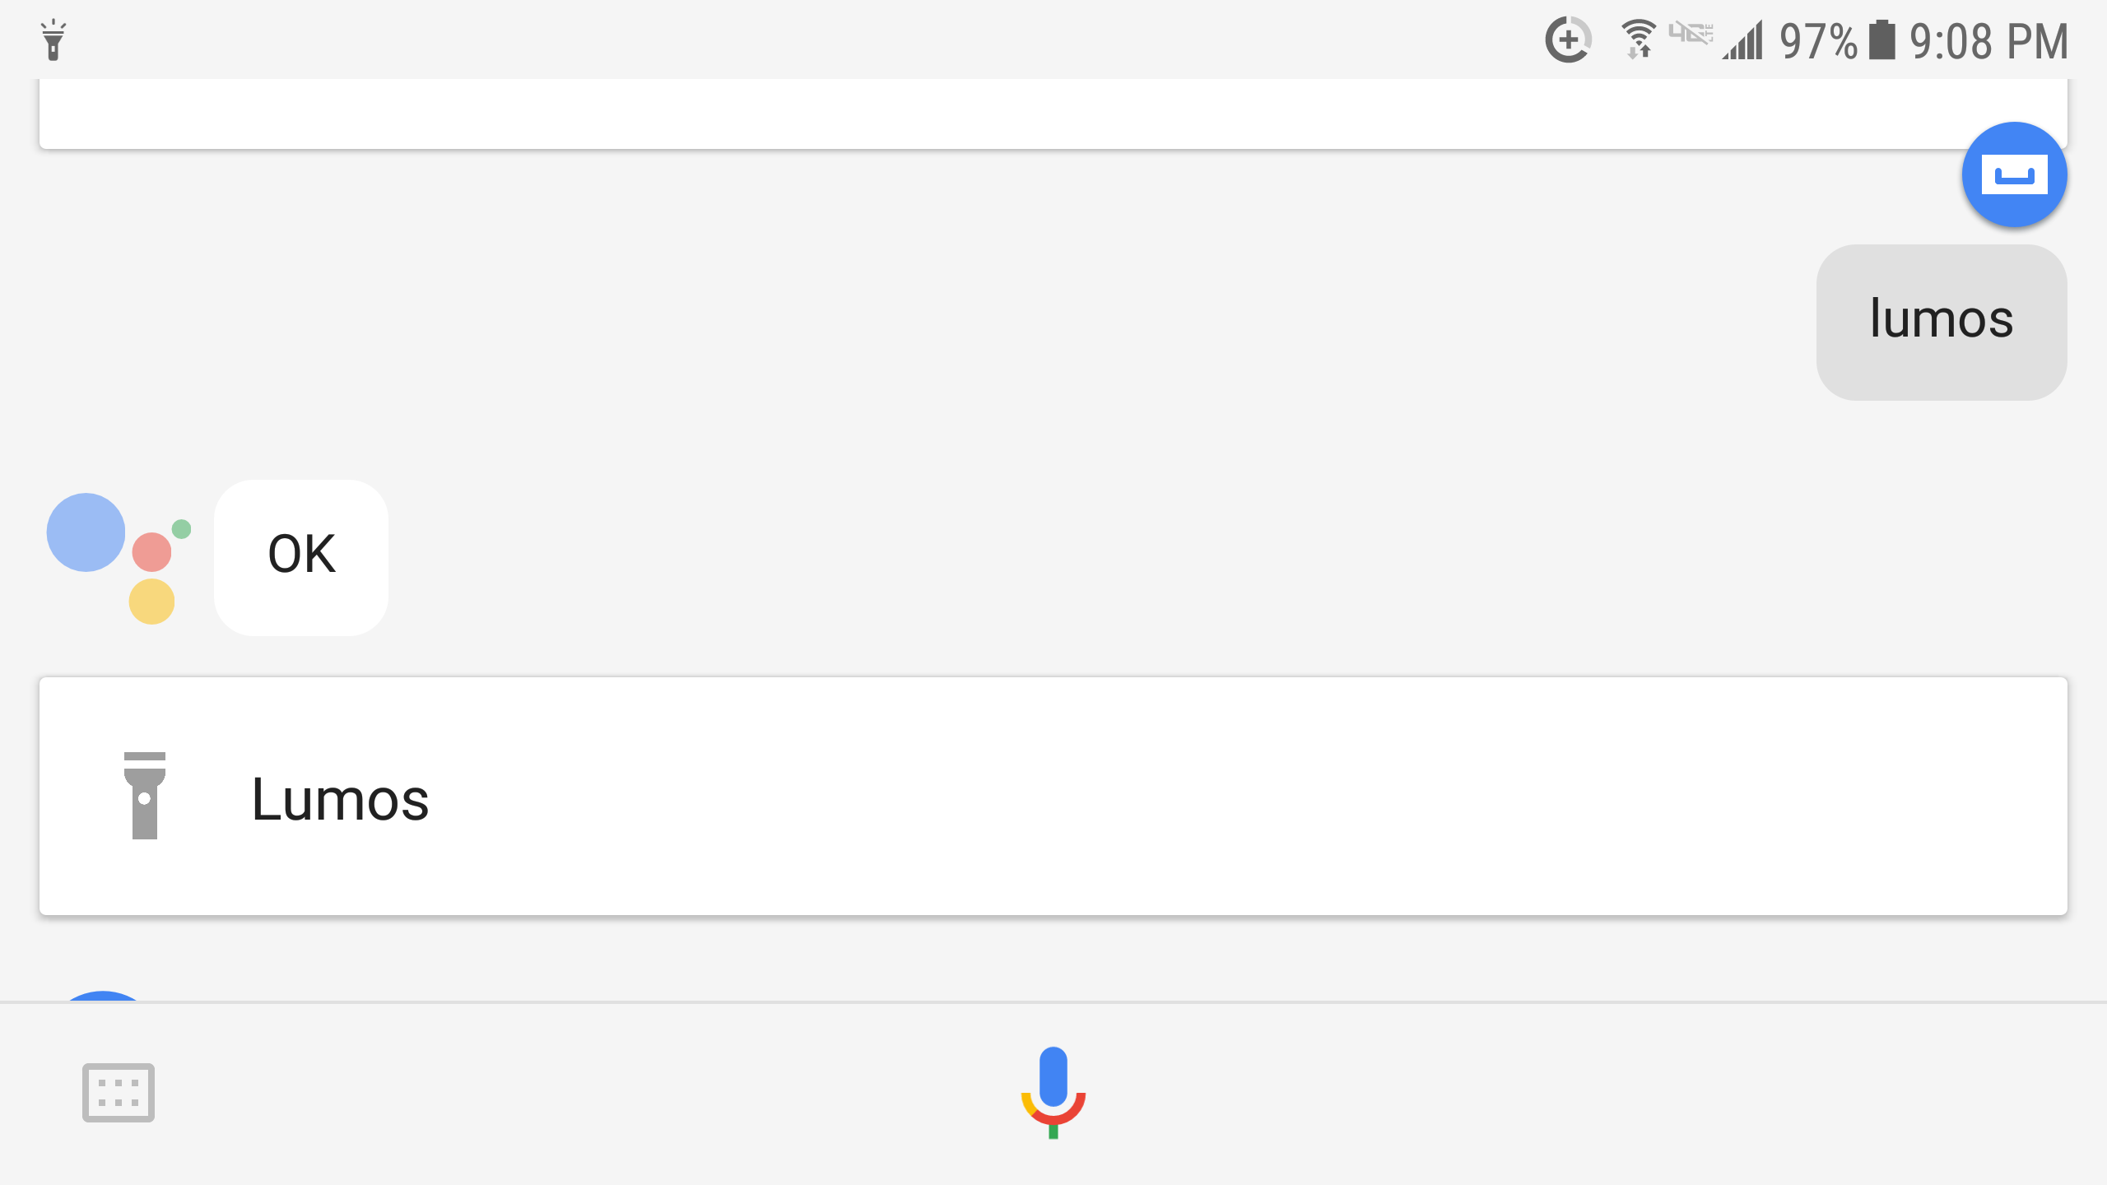Tap the "Lumos" text label in the card
2107x1185 pixels.
[340, 799]
